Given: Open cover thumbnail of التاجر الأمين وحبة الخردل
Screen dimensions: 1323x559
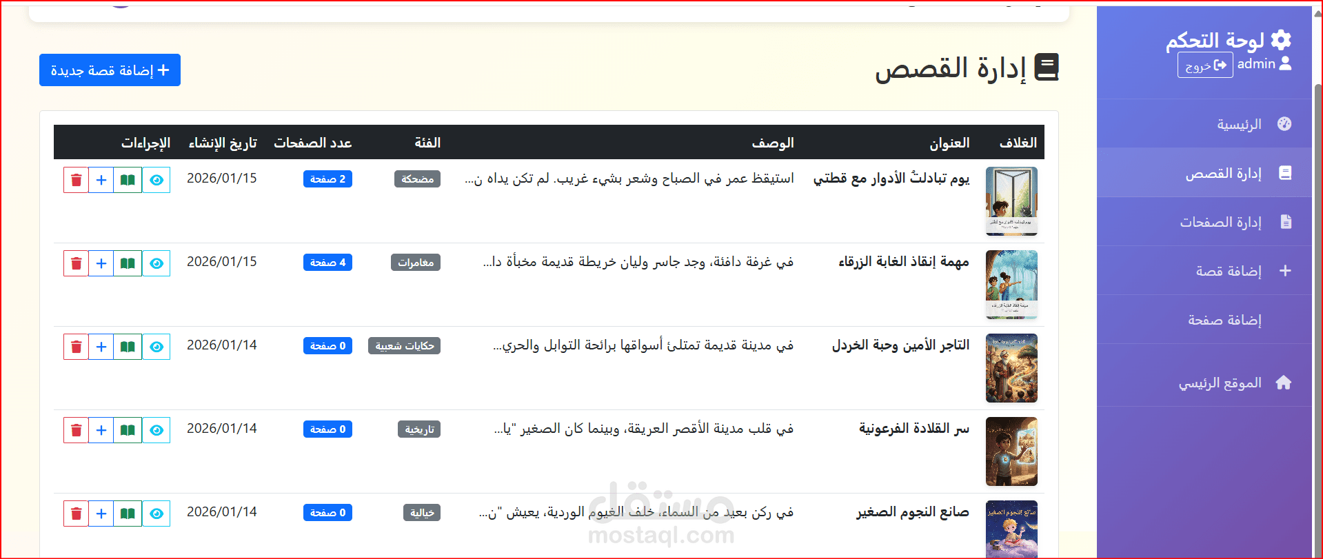Looking at the screenshot, I should pyautogui.click(x=1011, y=368).
